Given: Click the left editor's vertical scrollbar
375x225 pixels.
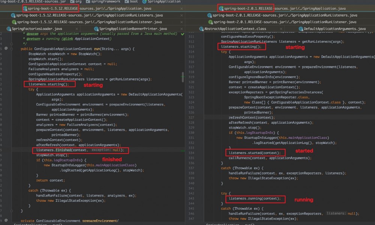Looking at the screenshot, I should point(183,75).
